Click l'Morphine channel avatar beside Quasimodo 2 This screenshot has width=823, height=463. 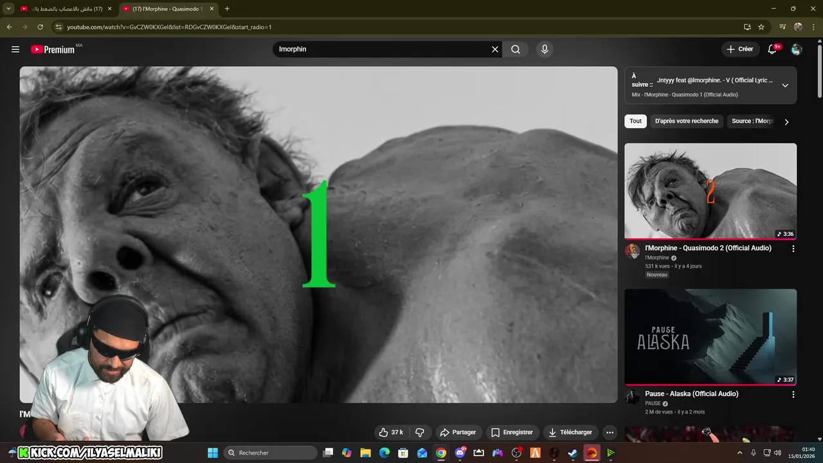coord(633,251)
